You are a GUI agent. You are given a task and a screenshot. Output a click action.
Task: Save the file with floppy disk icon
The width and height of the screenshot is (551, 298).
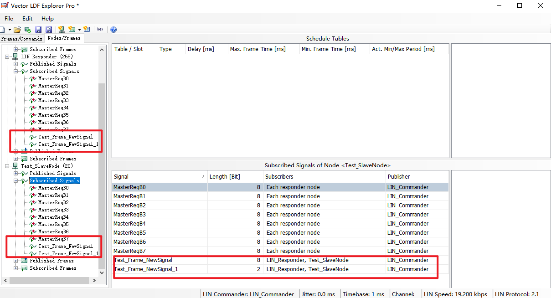tap(39, 30)
